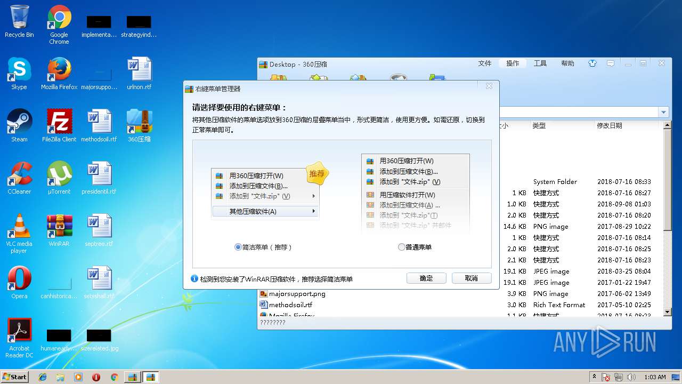This screenshot has width=682, height=384.
Task: Click the network tray icon
Action: pos(618,377)
